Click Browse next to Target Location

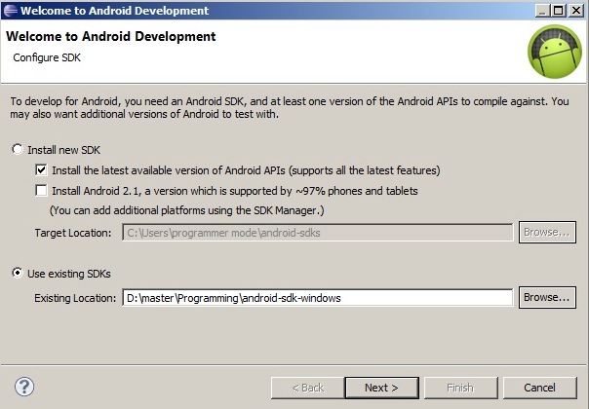coord(547,233)
